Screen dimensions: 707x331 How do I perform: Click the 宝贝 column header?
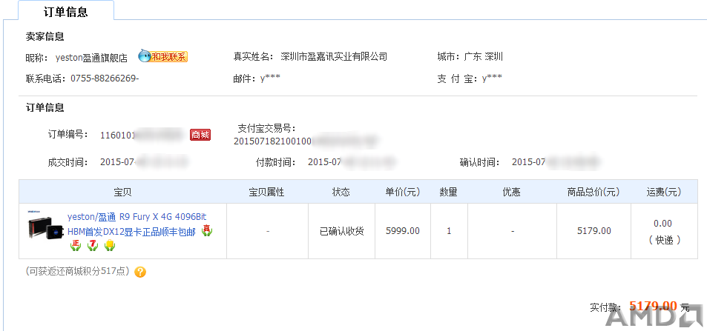(122, 193)
